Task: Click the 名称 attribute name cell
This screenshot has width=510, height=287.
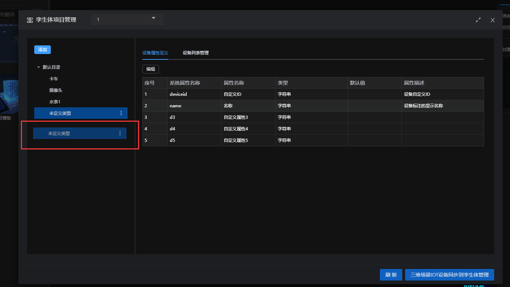Action: (x=249, y=106)
